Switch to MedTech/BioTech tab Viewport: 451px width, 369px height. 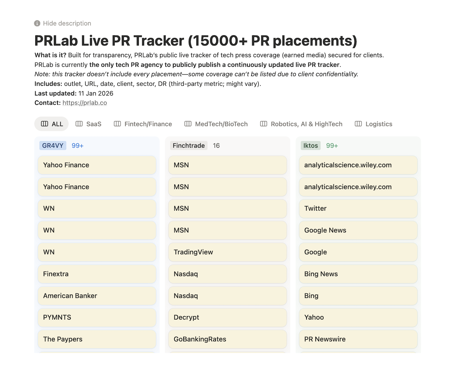coord(216,124)
